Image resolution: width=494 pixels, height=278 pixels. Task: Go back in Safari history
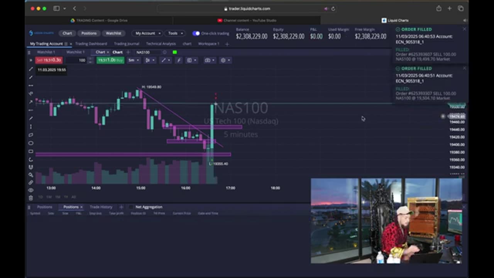74,8
